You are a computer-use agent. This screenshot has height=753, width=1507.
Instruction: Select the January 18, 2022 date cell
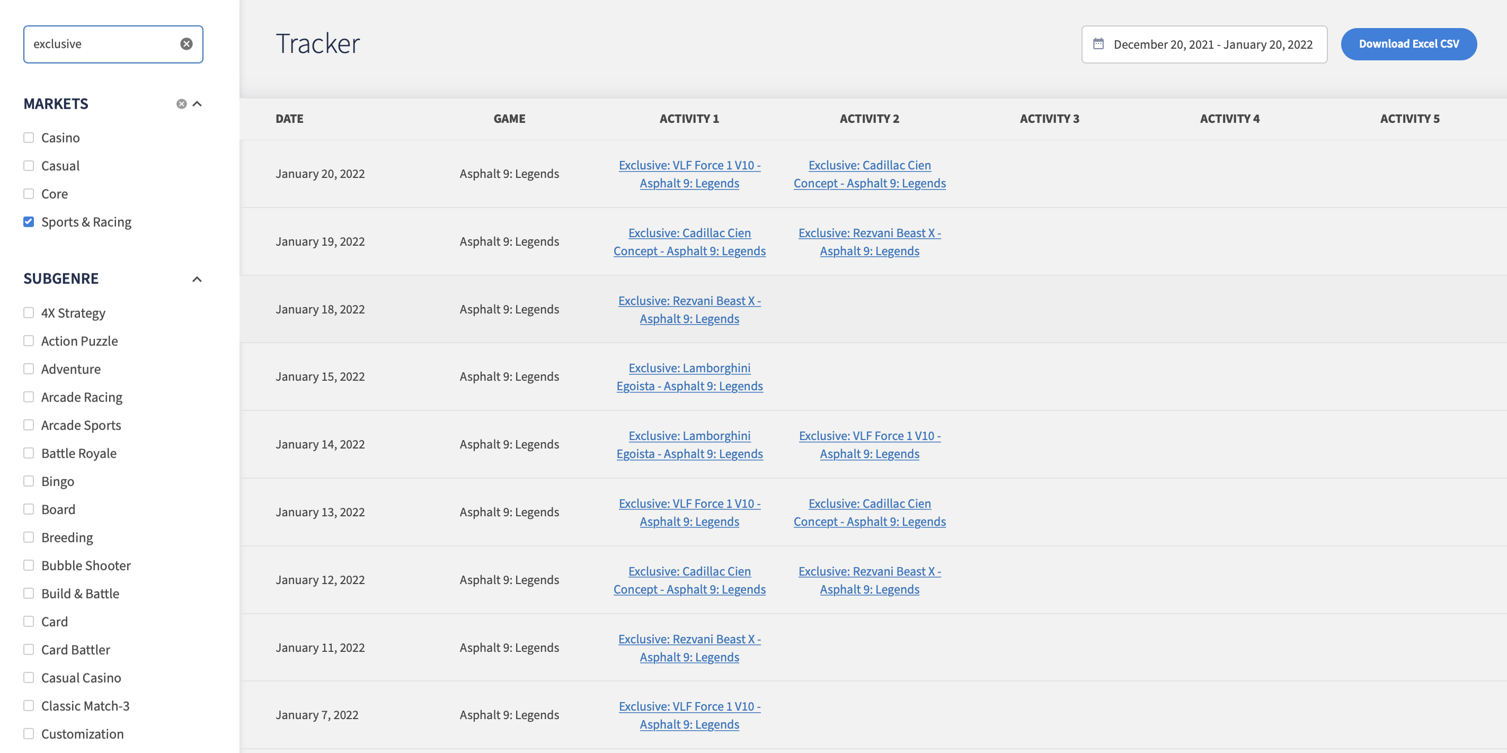(320, 310)
